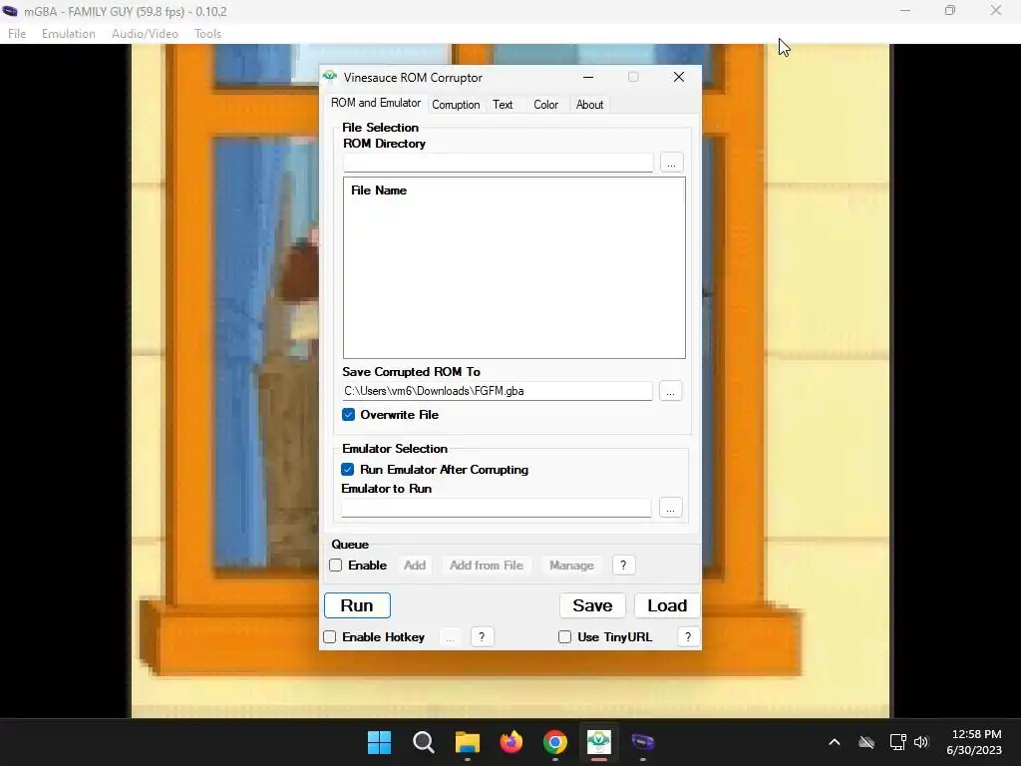1021x766 pixels.
Task: Launch Chrome from taskbar
Action: point(554,742)
